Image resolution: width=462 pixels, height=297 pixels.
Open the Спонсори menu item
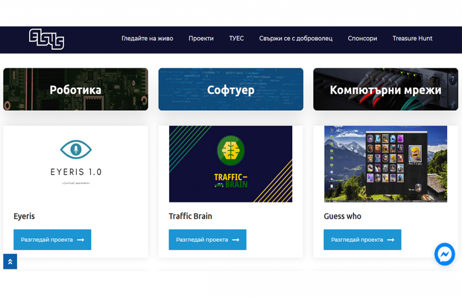[x=362, y=39]
